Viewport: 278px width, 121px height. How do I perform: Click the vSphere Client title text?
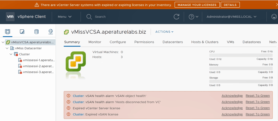click(31, 17)
